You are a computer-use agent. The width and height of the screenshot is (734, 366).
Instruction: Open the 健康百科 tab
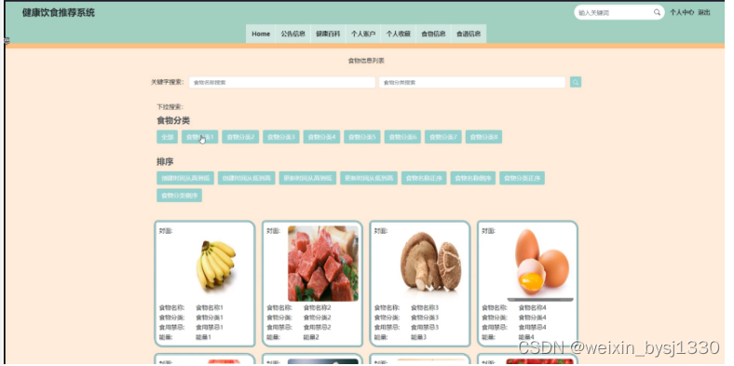pyautogui.click(x=328, y=34)
